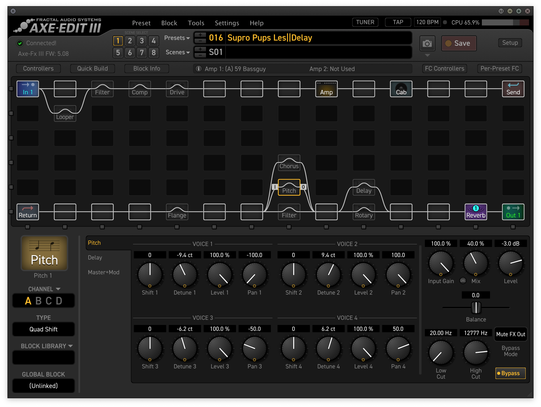
Task: Click the Connected status check icon
Action: tap(20, 43)
